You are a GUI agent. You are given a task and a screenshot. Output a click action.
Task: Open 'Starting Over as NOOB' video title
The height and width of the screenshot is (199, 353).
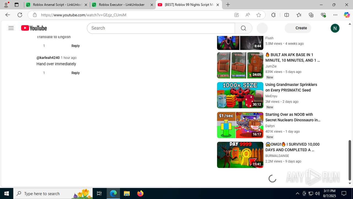tap(293, 117)
